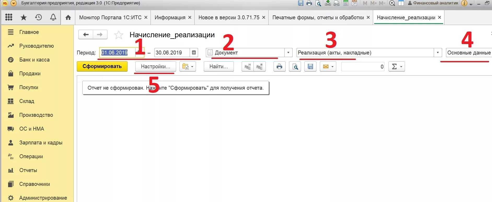
Task: Click the back arrow navigation button
Action: point(86,34)
